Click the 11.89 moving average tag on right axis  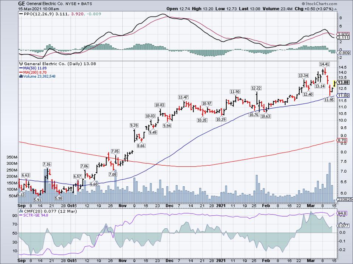point(343,96)
